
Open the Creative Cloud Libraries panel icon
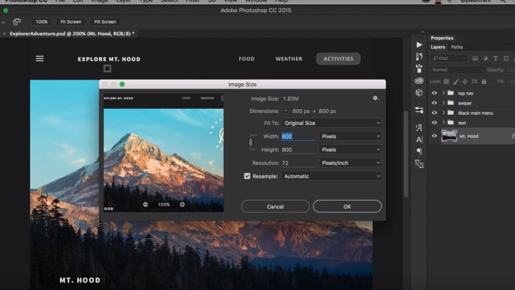(419, 81)
